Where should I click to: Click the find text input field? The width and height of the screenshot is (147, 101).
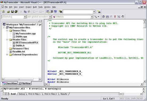click(x=78, y=12)
